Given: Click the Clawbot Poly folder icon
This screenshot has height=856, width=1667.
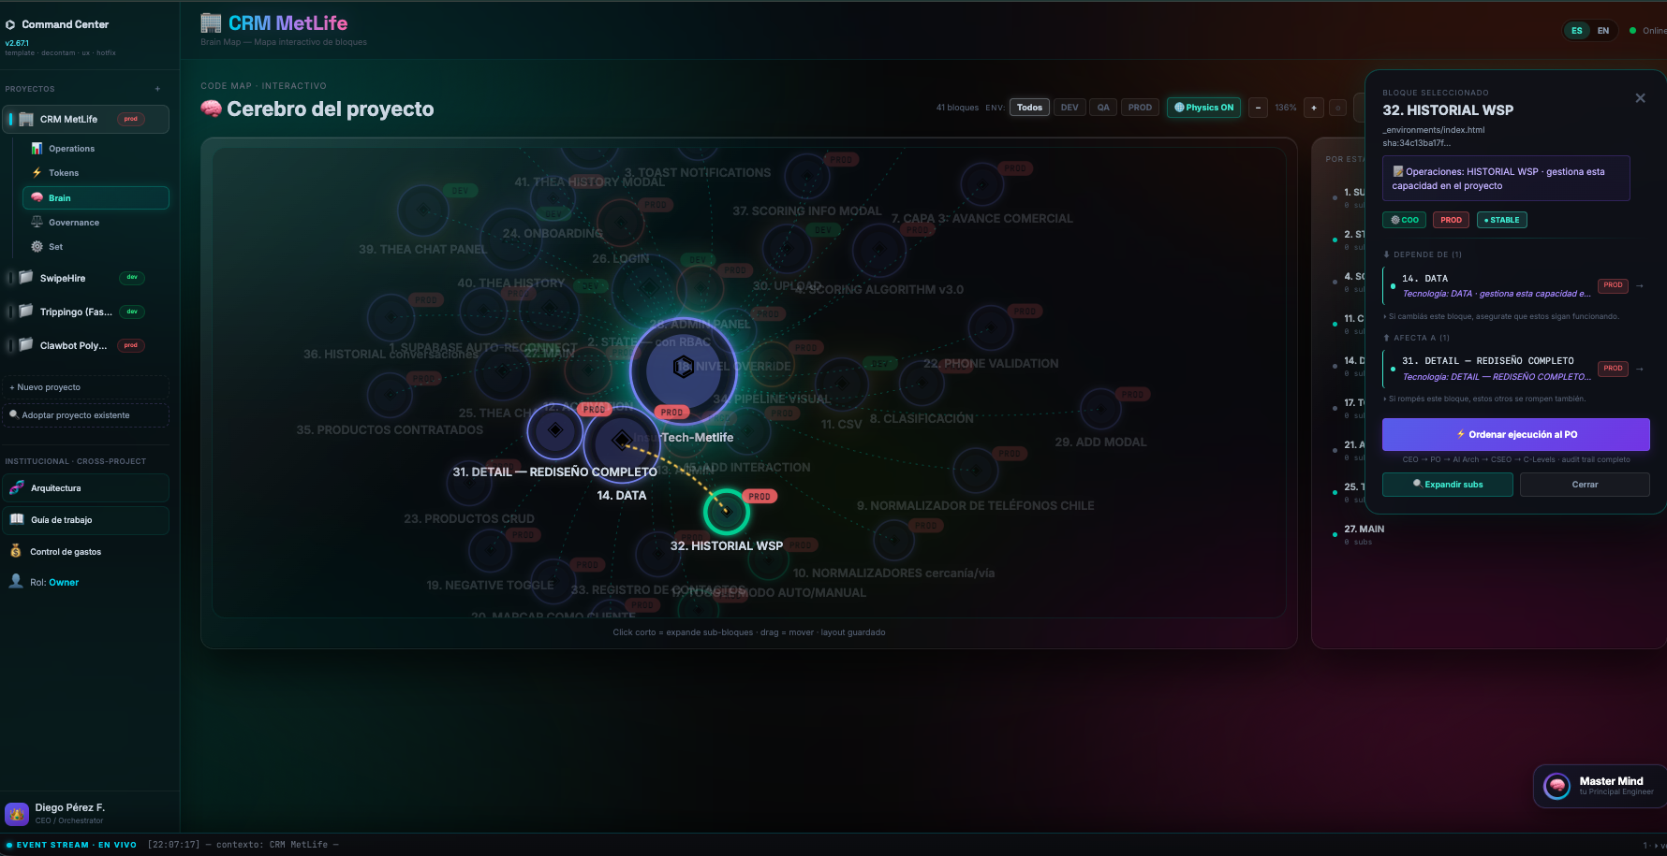Looking at the screenshot, I should coord(26,345).
